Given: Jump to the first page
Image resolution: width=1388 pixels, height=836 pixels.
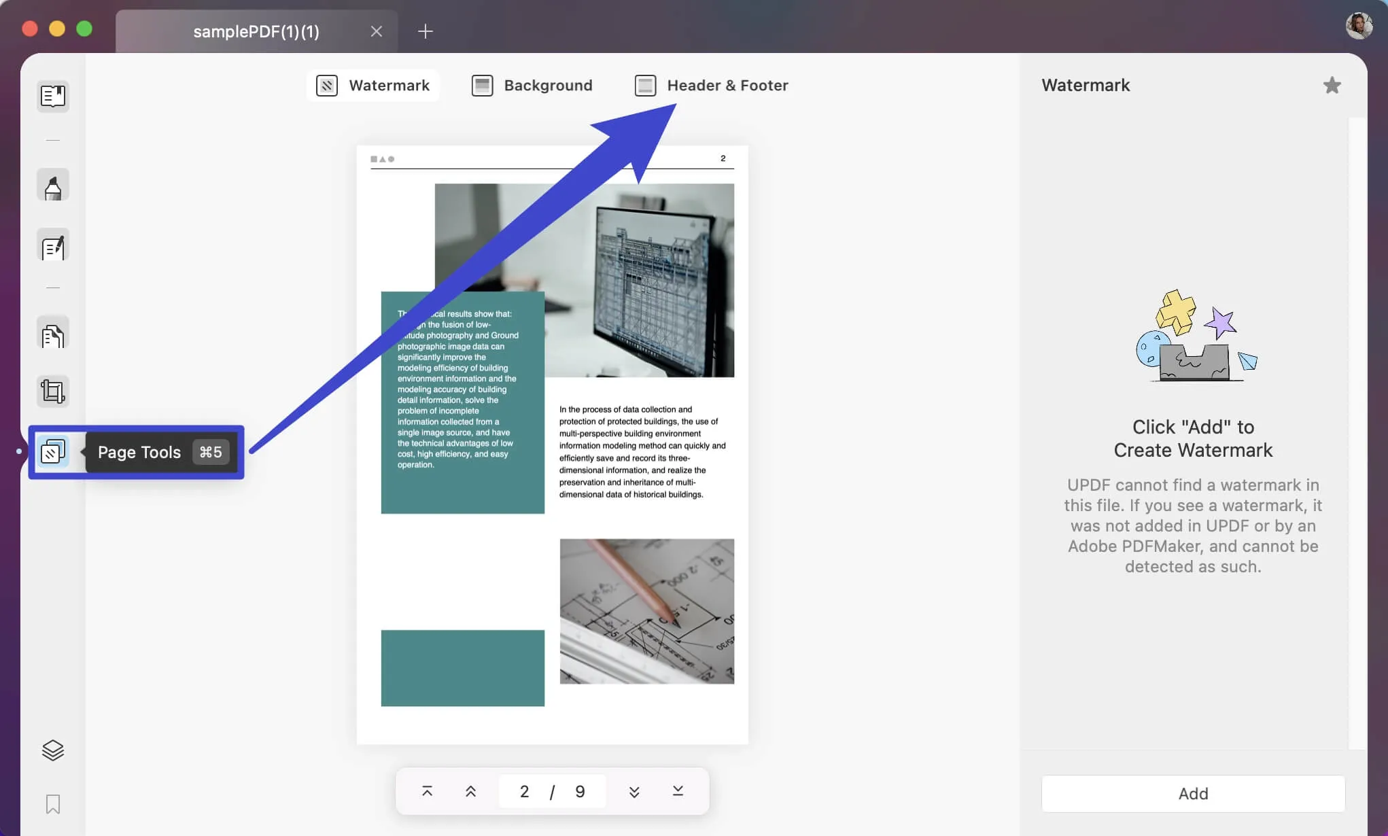Looking at the screenshot, I should click(428, 790).
